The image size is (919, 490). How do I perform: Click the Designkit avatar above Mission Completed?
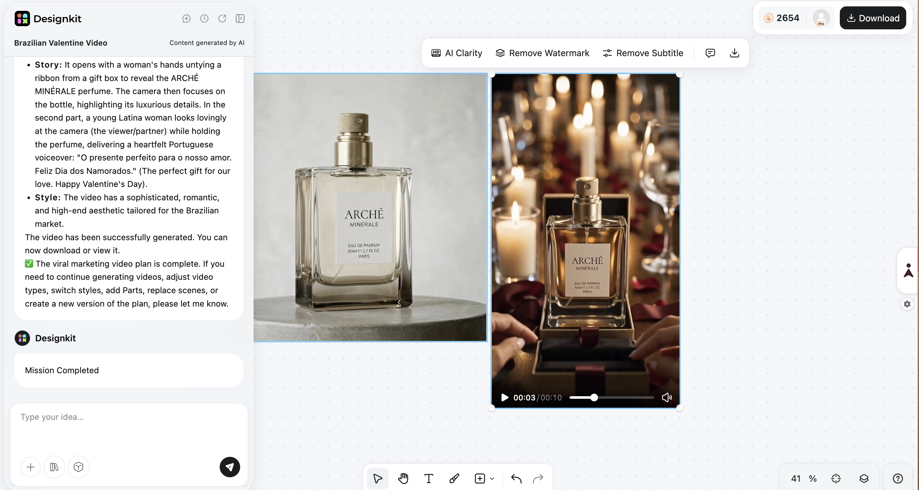point(22,338)
